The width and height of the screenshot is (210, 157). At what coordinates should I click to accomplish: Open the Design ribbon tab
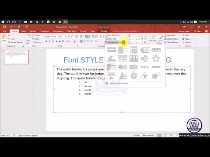coord(33,31)
